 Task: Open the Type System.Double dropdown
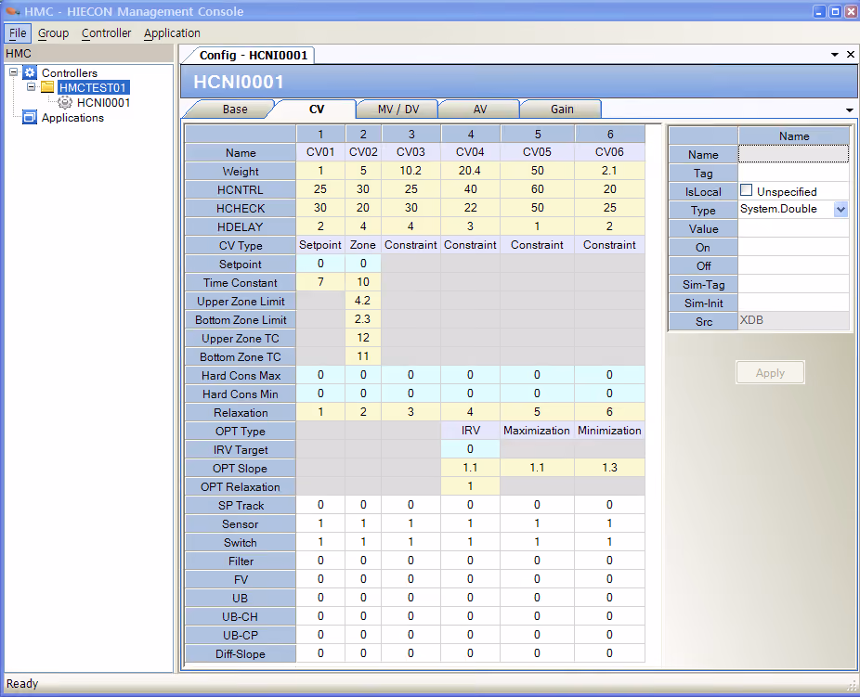click(x=840, y=210)
